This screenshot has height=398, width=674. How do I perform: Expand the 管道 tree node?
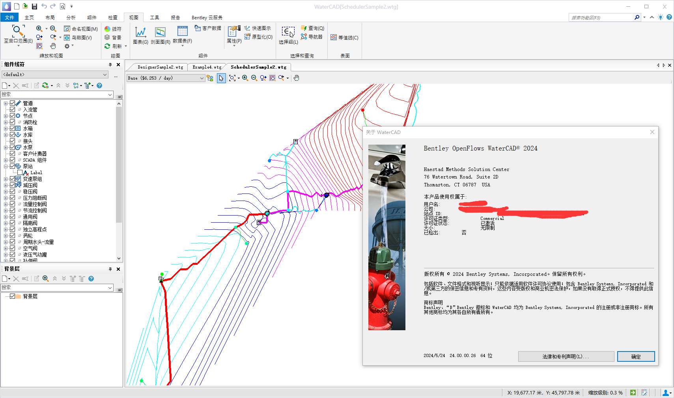click(x=6, y=103)
